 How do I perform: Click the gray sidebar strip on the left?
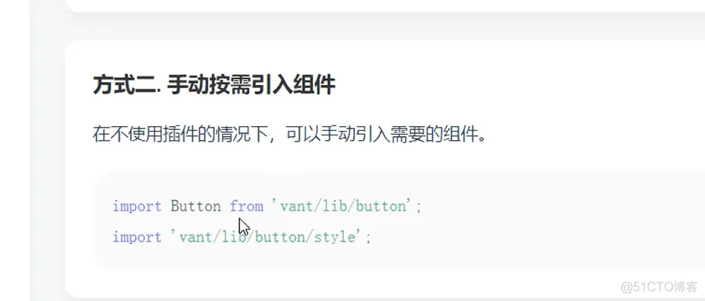[x=15, y=150]
